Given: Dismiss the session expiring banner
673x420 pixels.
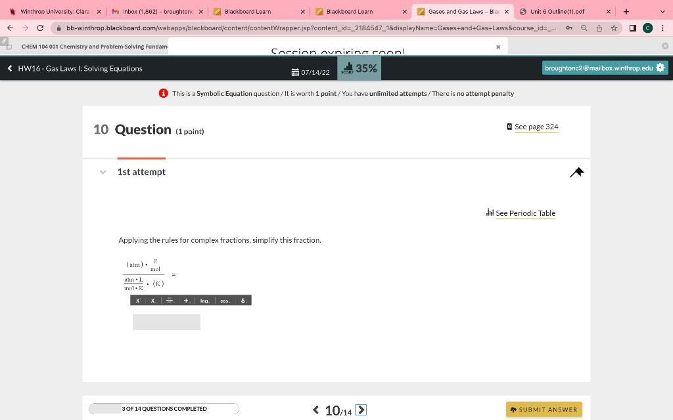Looking at the screenshot, I should tap(498, 47).
